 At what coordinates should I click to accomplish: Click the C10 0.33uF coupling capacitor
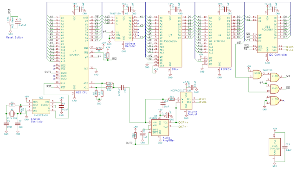coord(122,88)
